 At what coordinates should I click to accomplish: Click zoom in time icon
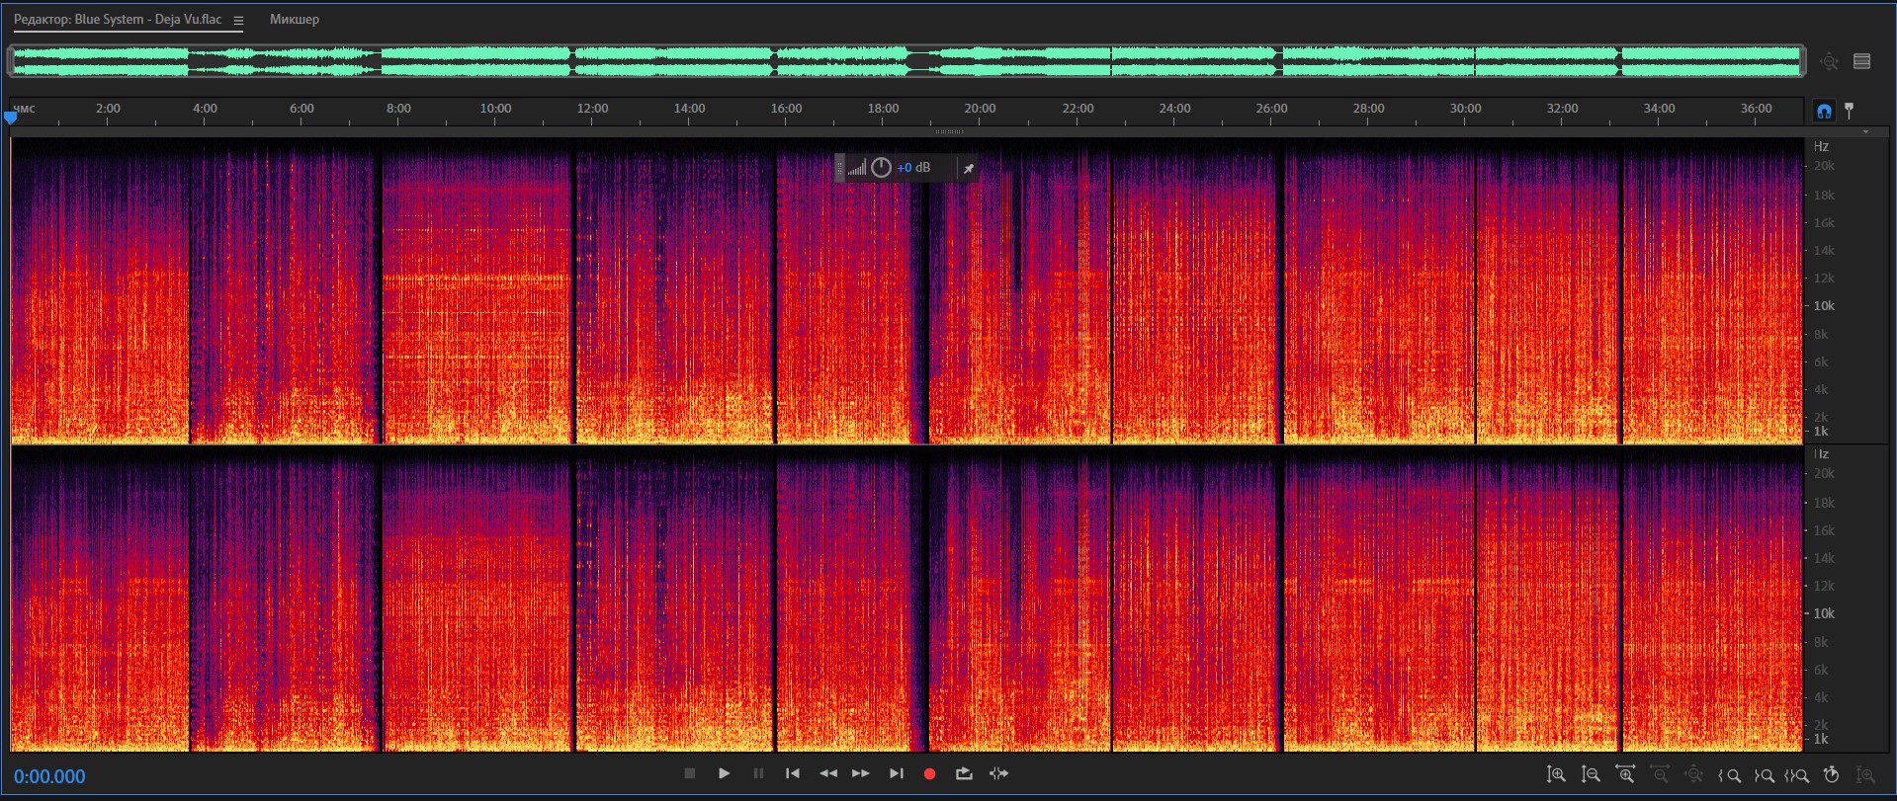(1625, 775)
